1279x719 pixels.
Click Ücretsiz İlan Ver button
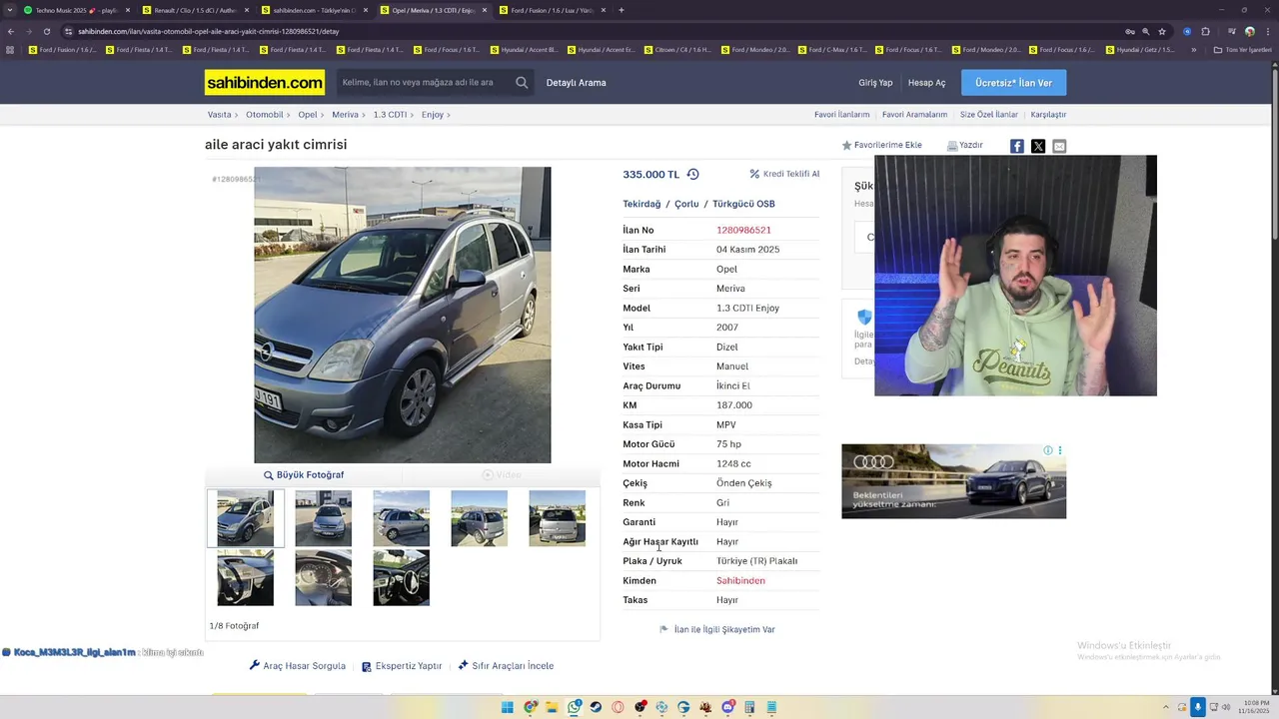click(1013, 83)
